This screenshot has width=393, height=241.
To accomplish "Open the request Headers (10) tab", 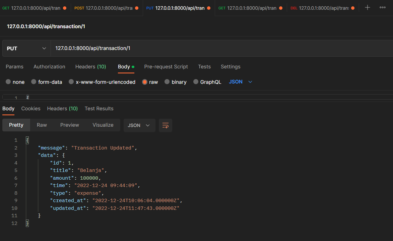I will click(x=91, y=67).
